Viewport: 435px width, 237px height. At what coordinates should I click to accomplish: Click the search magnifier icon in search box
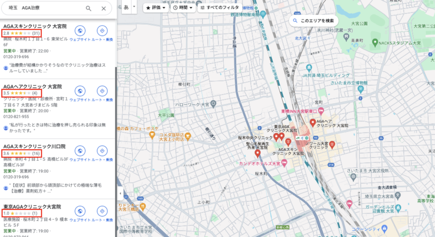click(88, 8)
